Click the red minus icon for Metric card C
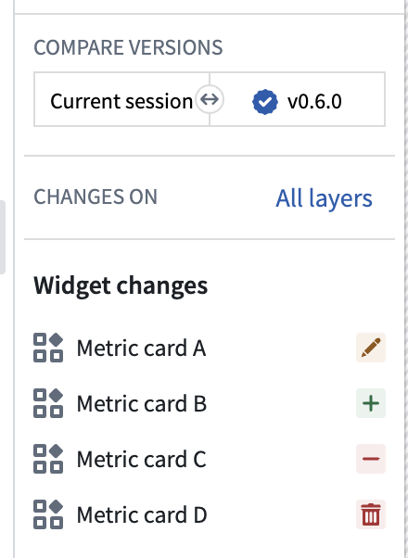The height and width of the screenshot is (558, 408). coord(371,459)
